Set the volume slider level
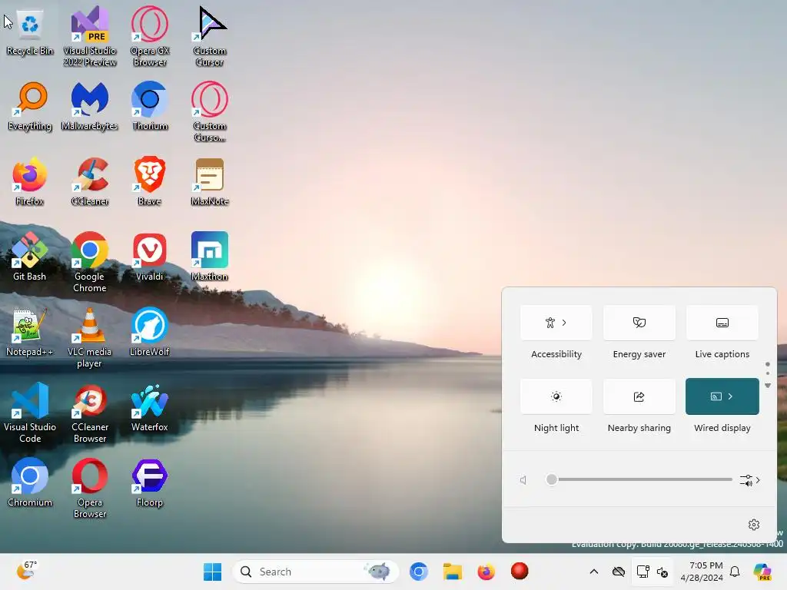The image size is (787, 590). tap(641, 479)
